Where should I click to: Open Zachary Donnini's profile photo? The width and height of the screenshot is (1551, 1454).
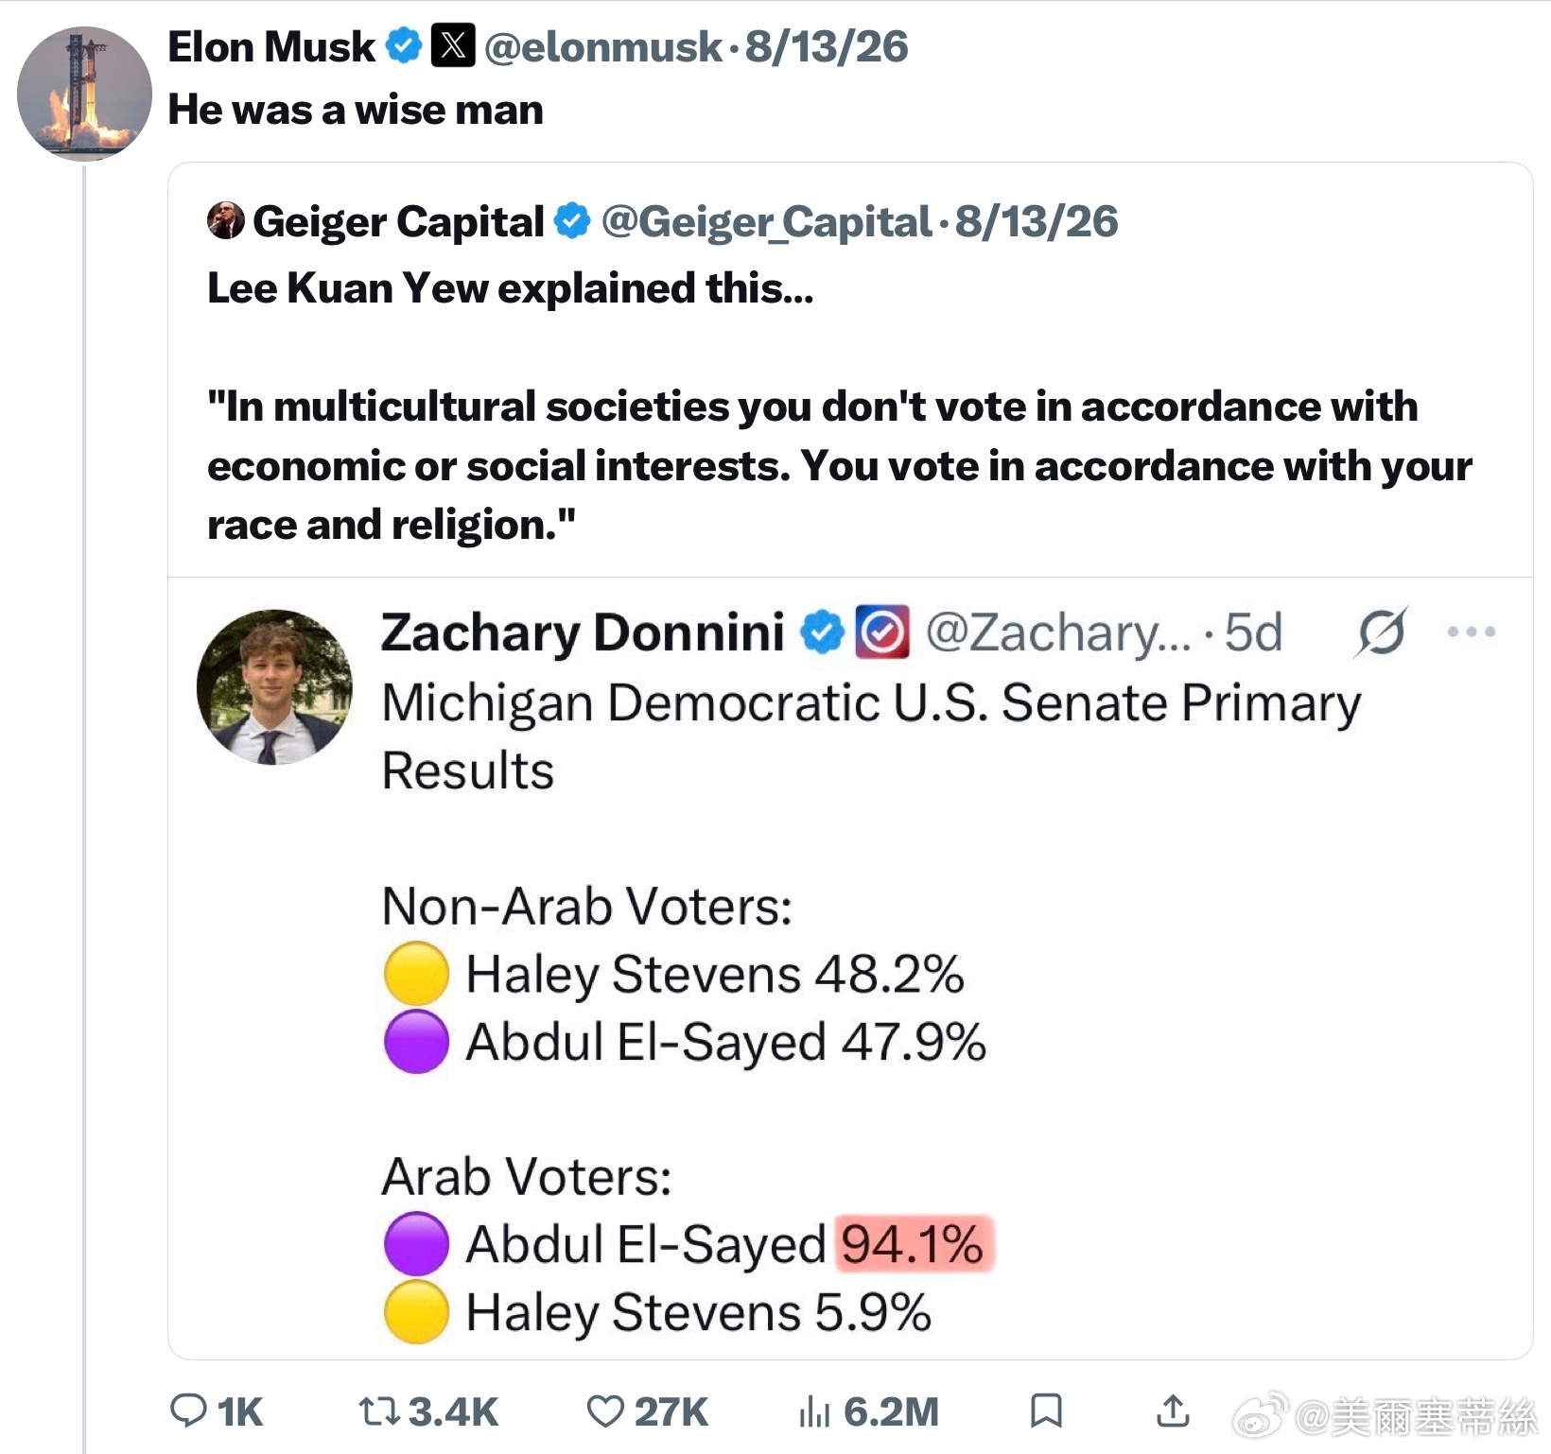[274, 687]
